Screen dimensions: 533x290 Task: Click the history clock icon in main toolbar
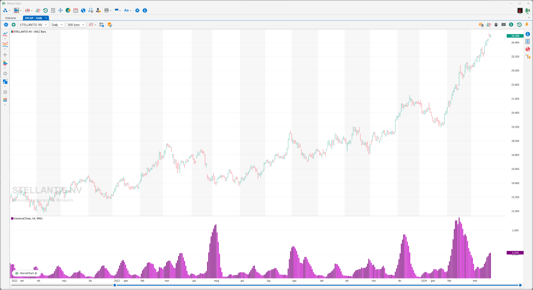pyautogui.click(x=46, y=10)
